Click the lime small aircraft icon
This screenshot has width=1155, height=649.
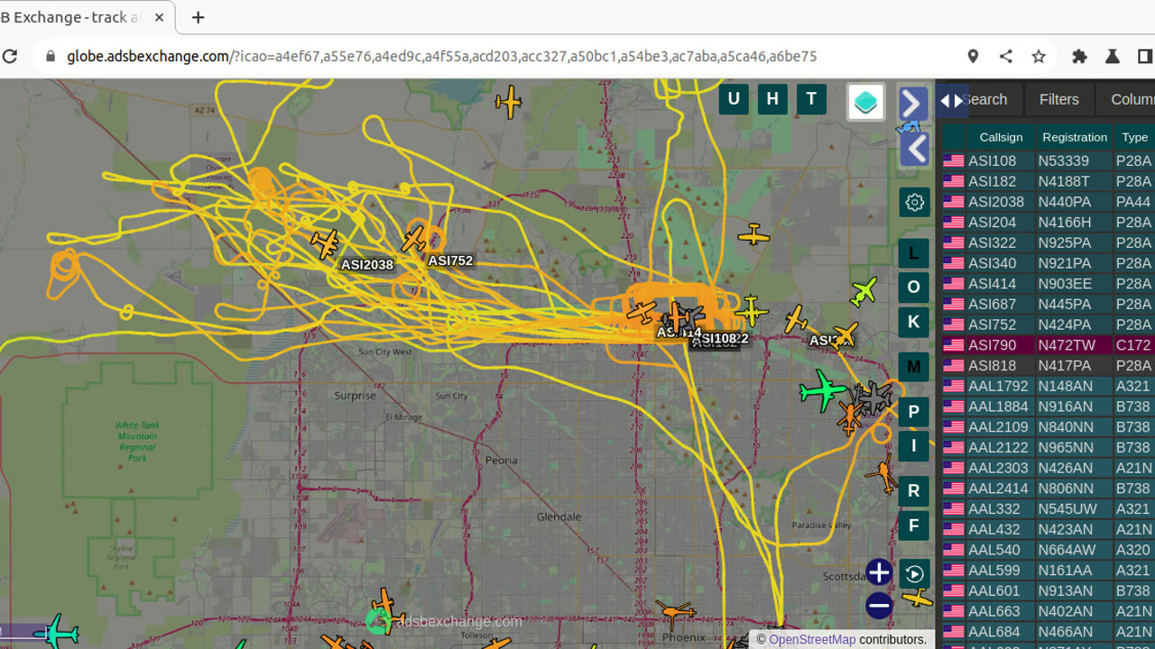(x=864, y=291)
